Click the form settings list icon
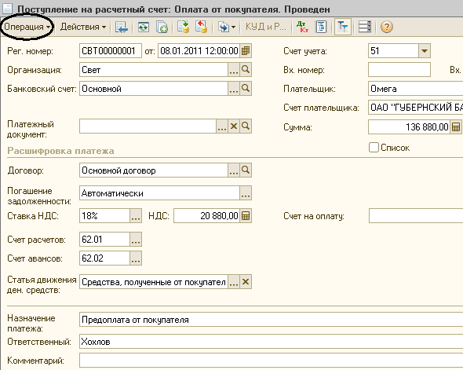Image resolution: width=463 pixels, height=370 pixels. point(365,27)
